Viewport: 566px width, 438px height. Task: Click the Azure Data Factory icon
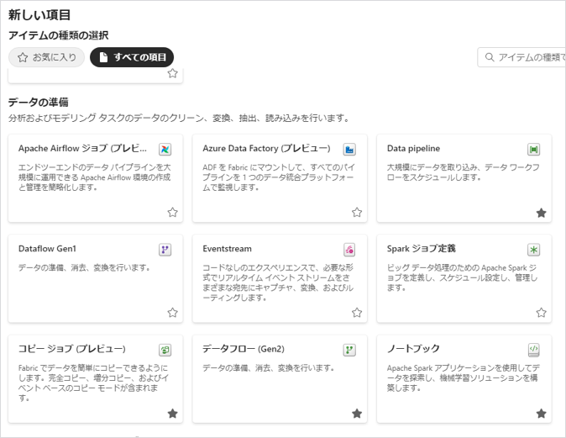coord(349,150)
